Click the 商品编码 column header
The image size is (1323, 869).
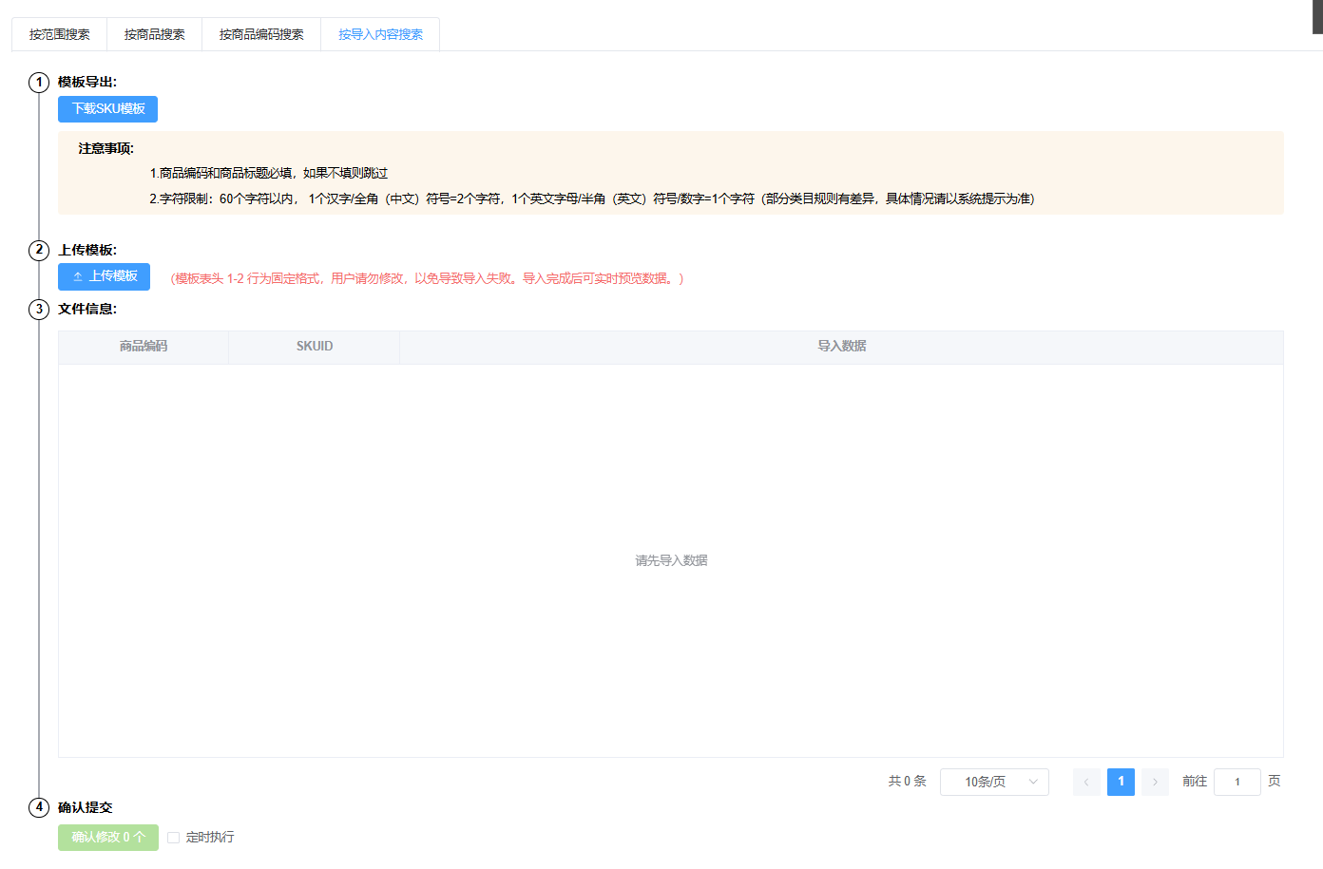144,347
